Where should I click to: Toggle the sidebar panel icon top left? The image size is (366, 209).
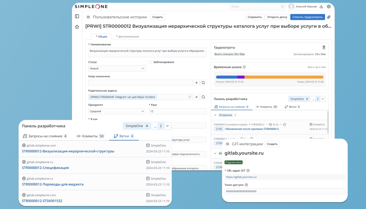[77, 16]
